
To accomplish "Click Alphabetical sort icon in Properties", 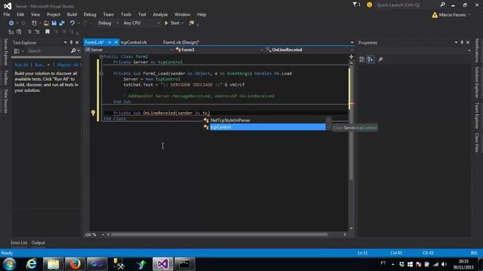I will tap(371, 59).
